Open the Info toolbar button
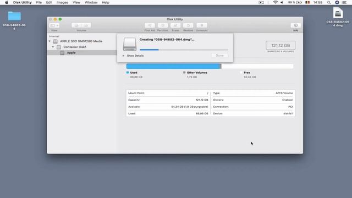This screenshot has height=198, width=352. 296,25
